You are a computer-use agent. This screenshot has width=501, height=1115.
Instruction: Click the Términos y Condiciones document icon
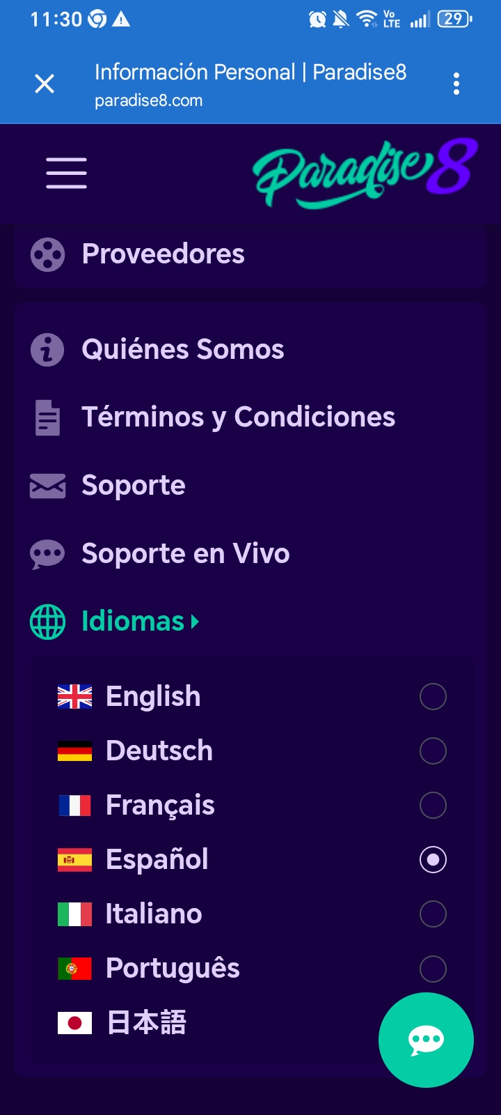(47, 417)
